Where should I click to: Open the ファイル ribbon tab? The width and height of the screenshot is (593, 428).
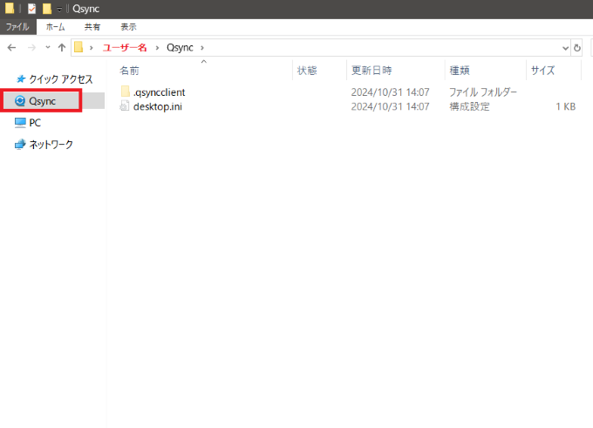17,27
